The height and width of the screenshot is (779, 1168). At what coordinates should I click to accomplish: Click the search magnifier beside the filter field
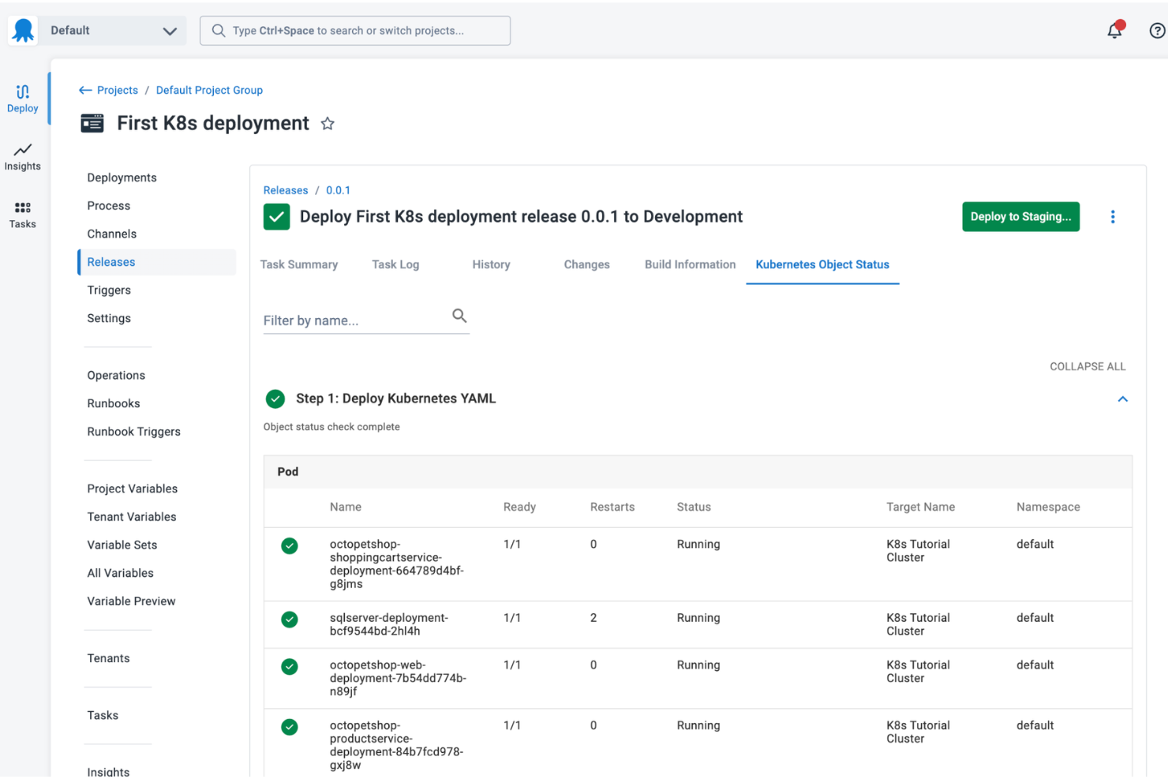pyautogui.click(x=459, y=315)
